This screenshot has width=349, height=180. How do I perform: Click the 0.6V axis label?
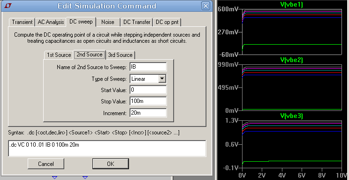232,145
